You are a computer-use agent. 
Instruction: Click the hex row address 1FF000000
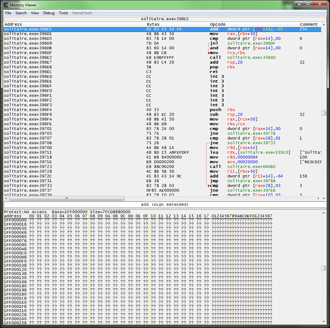point(15,220)
